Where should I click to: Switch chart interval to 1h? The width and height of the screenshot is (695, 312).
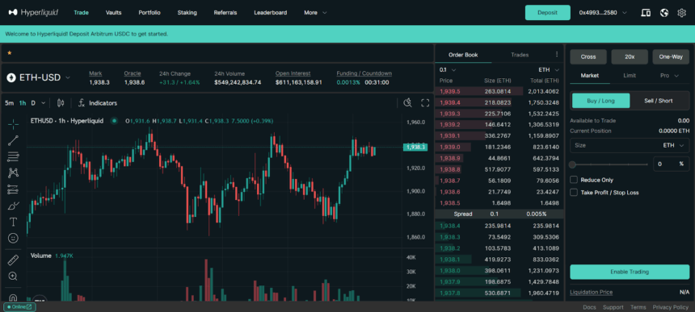[x=22, y=103]
